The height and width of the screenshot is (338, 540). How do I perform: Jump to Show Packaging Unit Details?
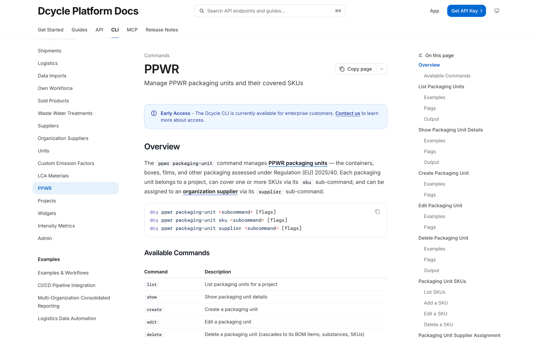[x=451, y=130]
